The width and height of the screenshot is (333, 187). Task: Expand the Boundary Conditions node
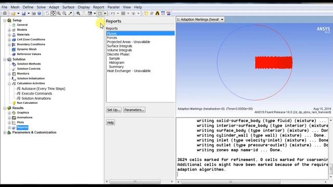[9, 45]
